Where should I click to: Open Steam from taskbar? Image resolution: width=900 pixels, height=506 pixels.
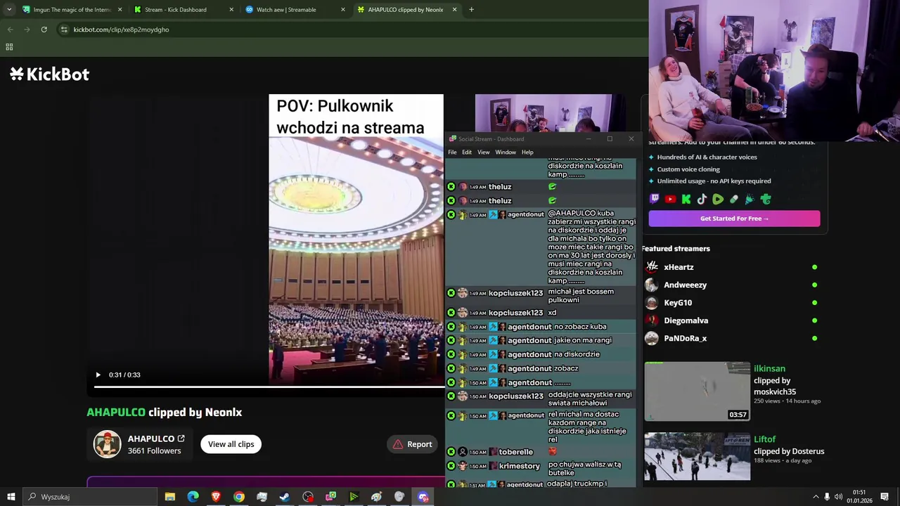click(285, 497)
